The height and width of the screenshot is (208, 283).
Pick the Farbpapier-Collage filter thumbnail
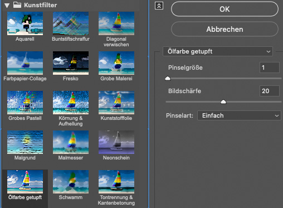[x=25, y=63]
